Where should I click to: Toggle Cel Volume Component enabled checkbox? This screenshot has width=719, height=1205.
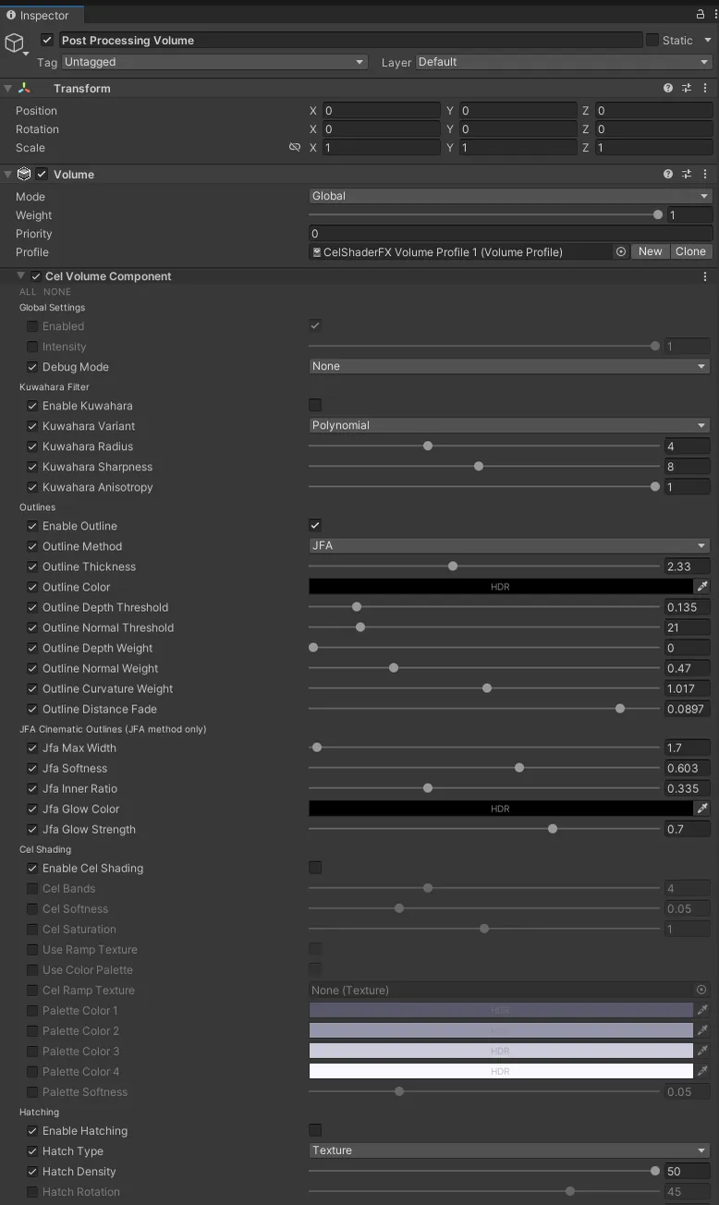[x=36, y=276]
